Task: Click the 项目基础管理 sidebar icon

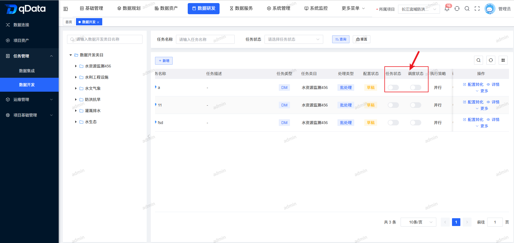Action: (8, 115)
